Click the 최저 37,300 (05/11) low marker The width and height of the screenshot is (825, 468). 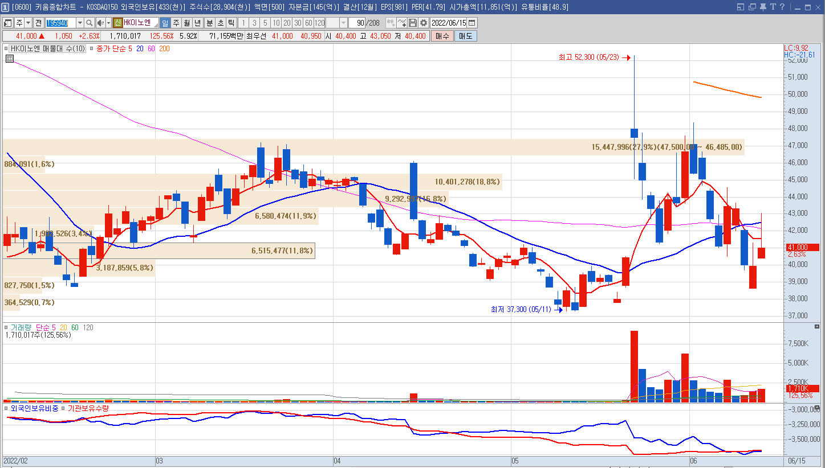(x=526, y=310)
